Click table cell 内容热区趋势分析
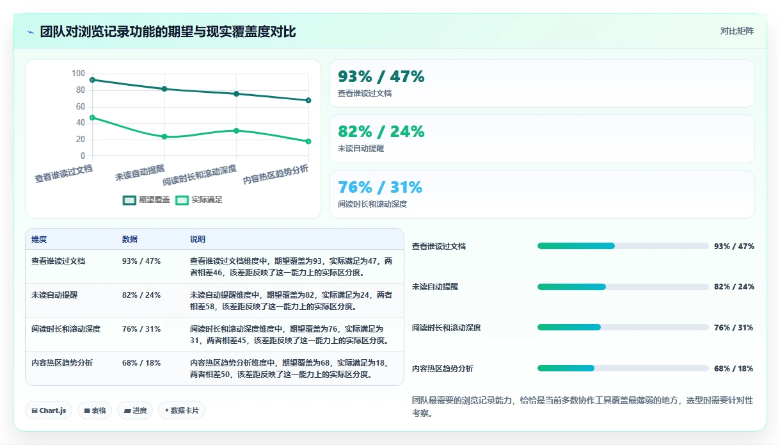Viewport: 780px width, 445px height. pos(62,363)
